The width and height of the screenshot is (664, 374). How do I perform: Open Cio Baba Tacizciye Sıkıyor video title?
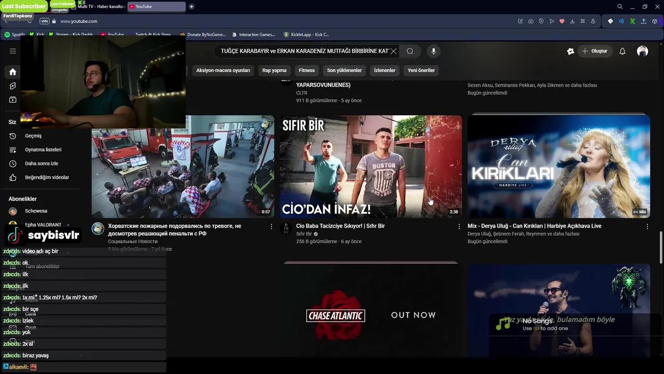[340, 226]
